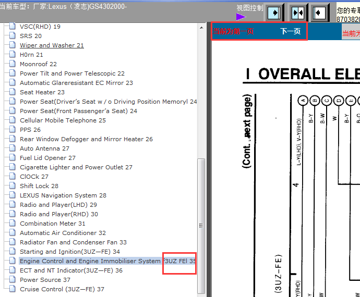Select Starting and Ignition(3UZ—FE) 34
Screen dimensions: 360x297
click(70, 252)
